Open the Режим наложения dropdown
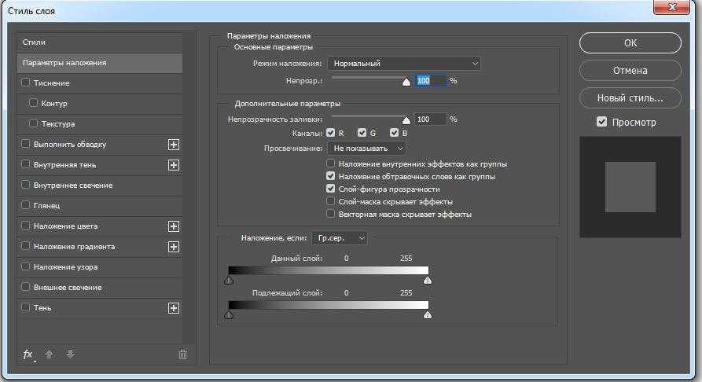 404,63
